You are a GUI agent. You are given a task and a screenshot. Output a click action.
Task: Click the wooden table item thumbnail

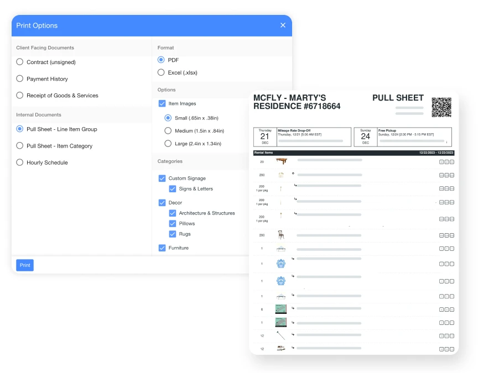(282, 161)
